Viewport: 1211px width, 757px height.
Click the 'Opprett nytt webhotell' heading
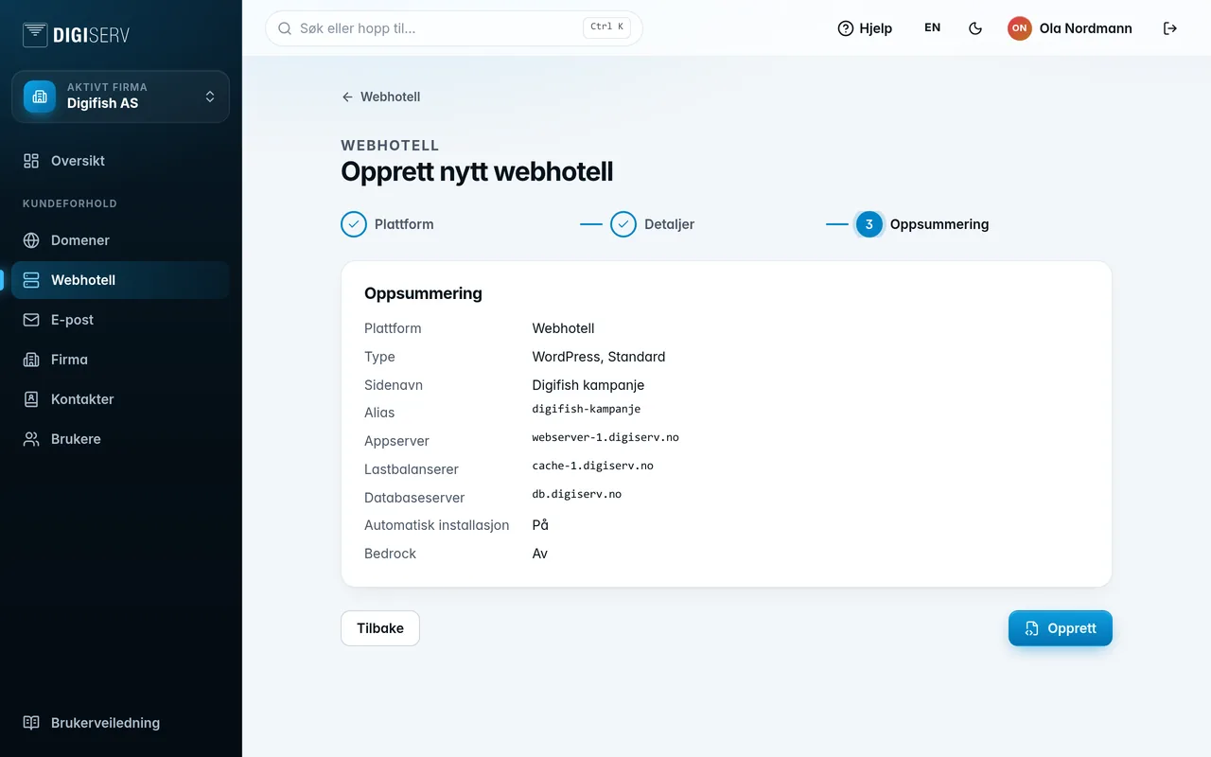[x=477, y=171]
